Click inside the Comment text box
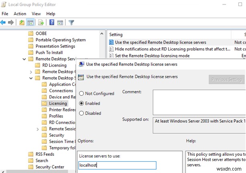The width and height of the screenshot is (246, 173). tap(199, 103)
